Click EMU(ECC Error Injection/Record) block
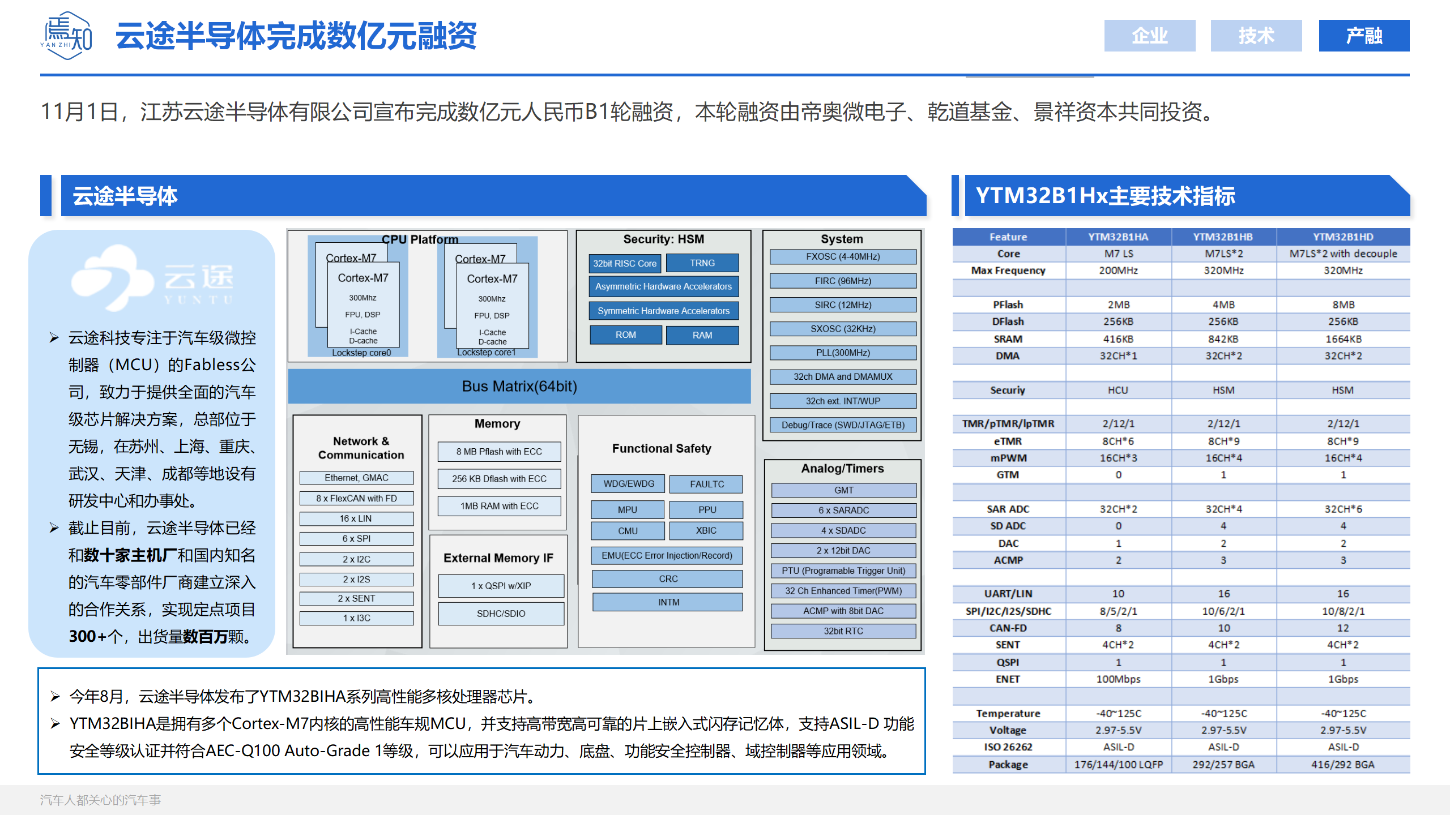The height and width of the screenshot is (815, 1450). (x=667, y=556)
